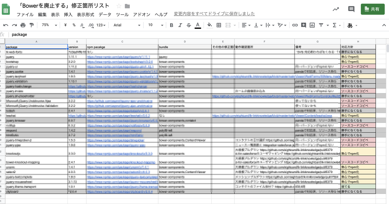Open the ヘルプ menu

161,14
